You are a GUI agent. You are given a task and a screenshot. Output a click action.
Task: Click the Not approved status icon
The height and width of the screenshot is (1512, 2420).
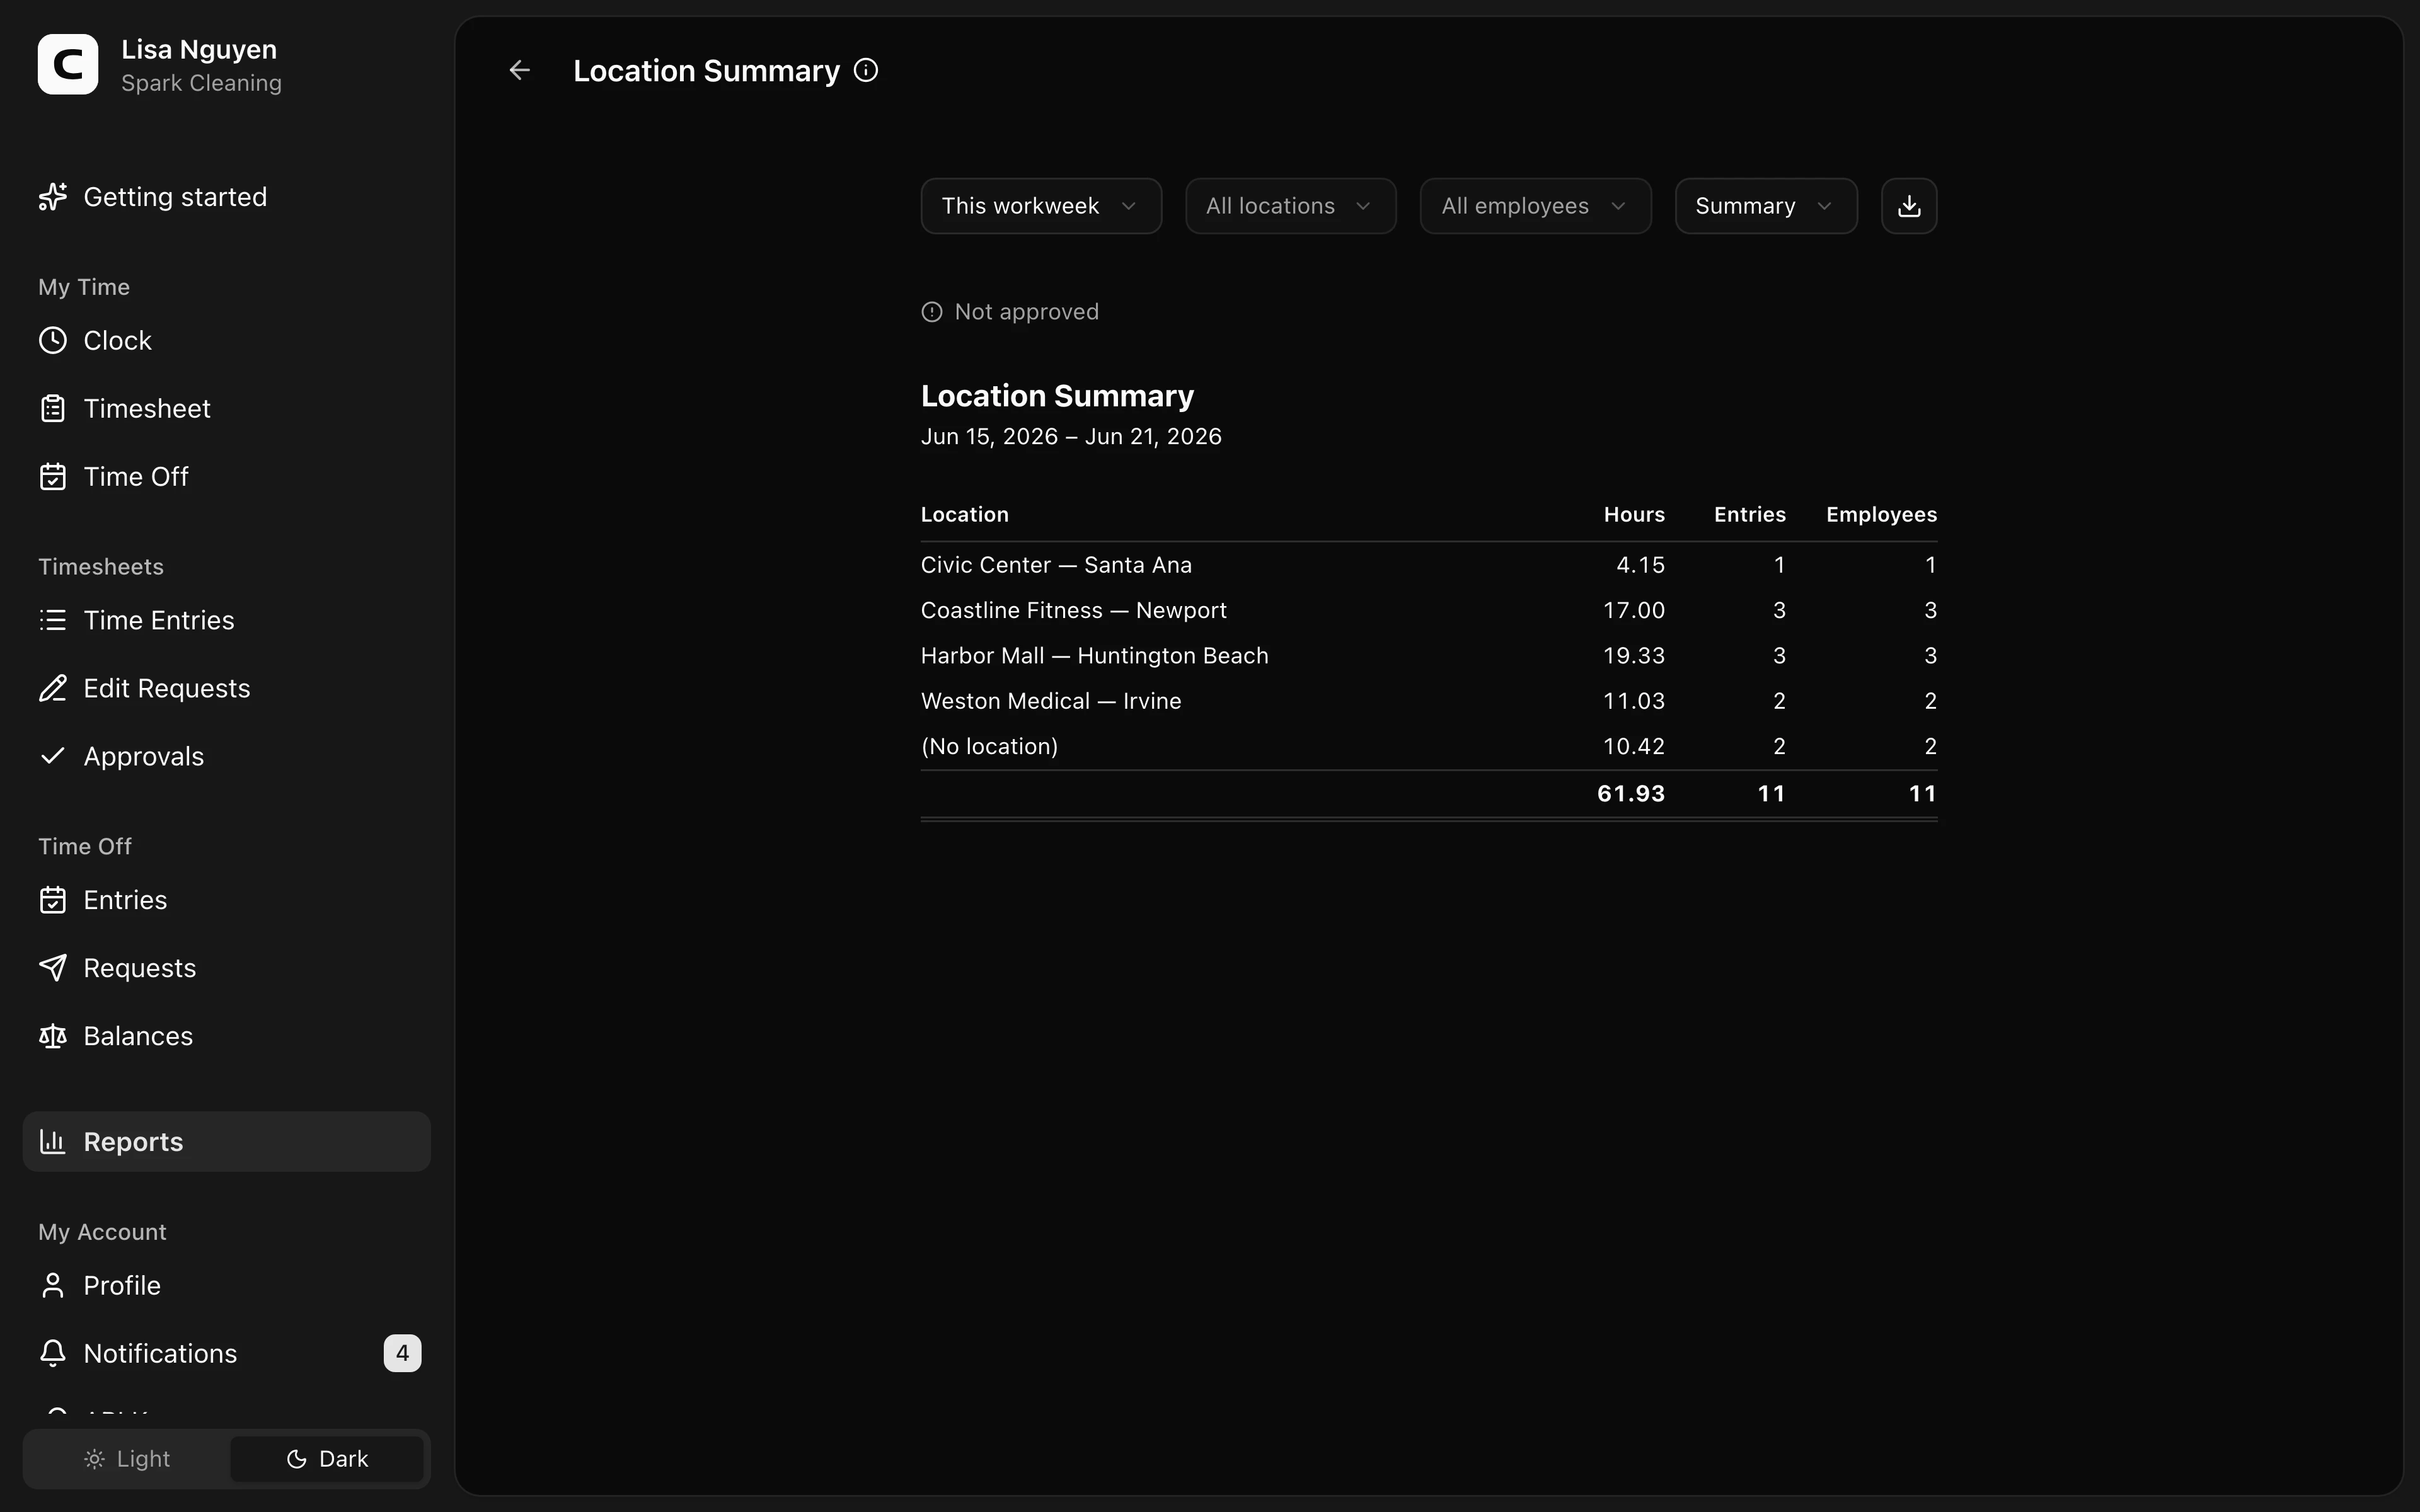[x=932, y=312]
